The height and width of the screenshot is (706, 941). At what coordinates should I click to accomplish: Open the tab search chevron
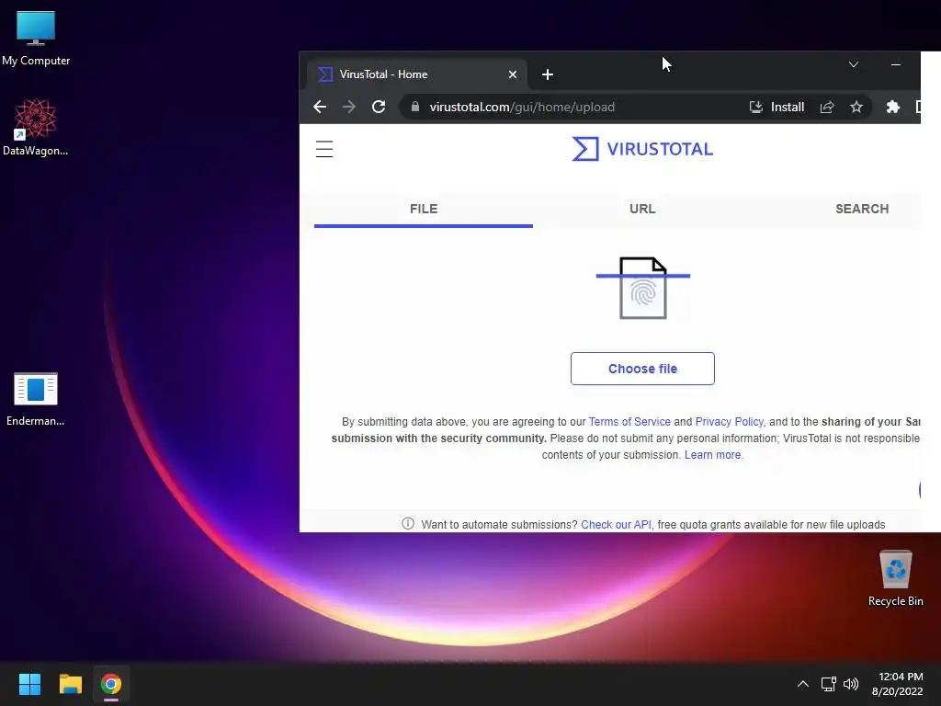[x=854, y=64]
